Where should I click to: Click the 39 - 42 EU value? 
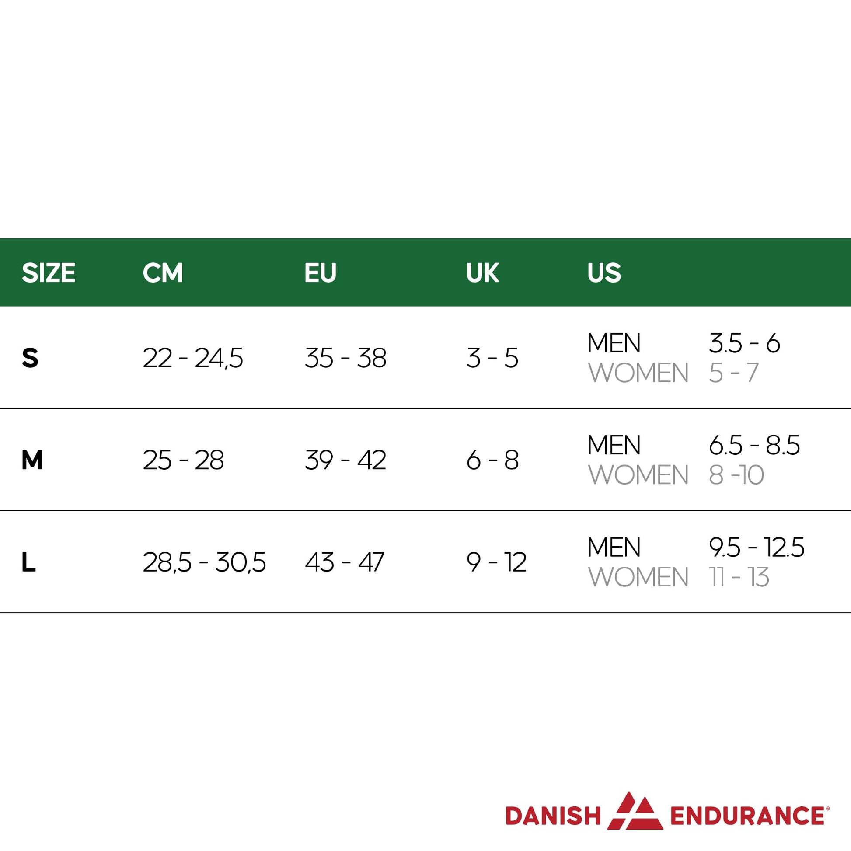[345, 460]
